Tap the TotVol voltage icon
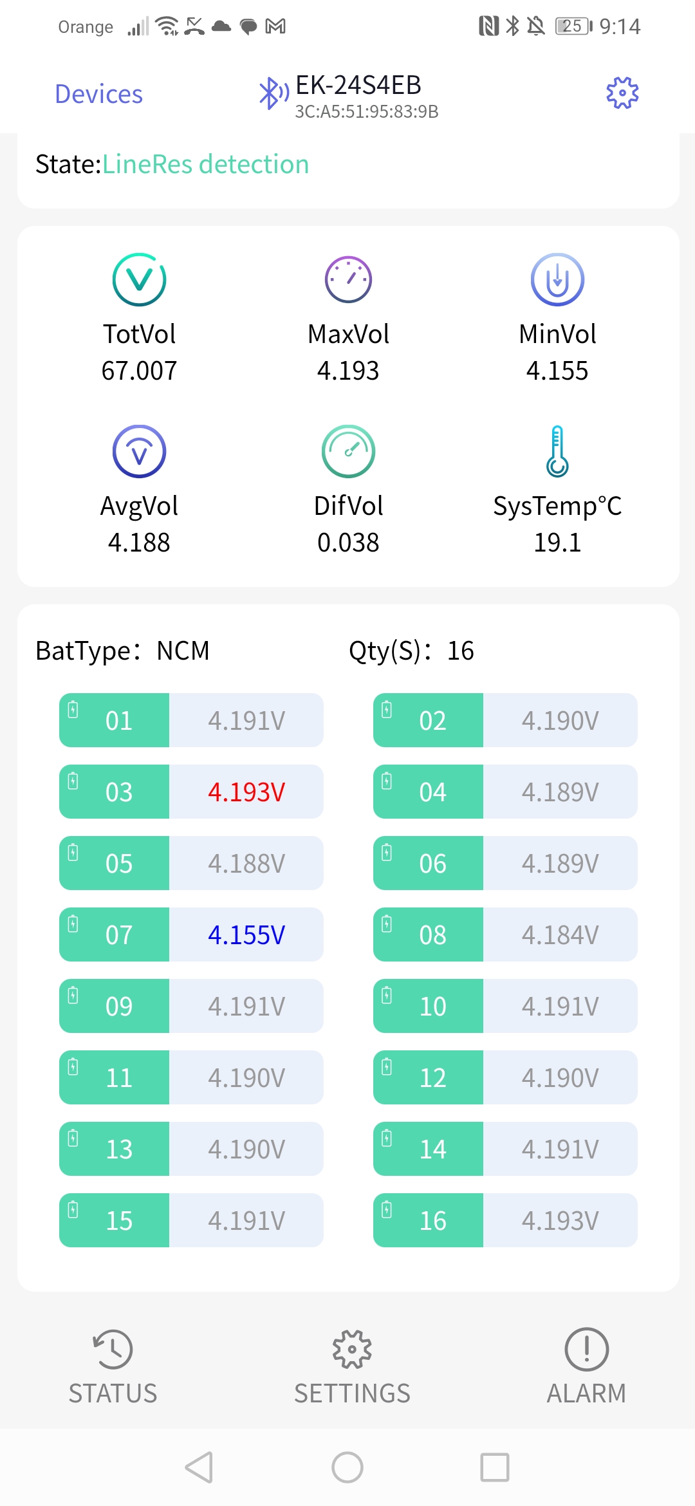Image resolution: width=695 pixels, height=1506 pixels. 139,279
